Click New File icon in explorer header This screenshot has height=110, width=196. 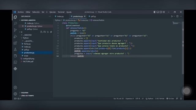[41, 32]
